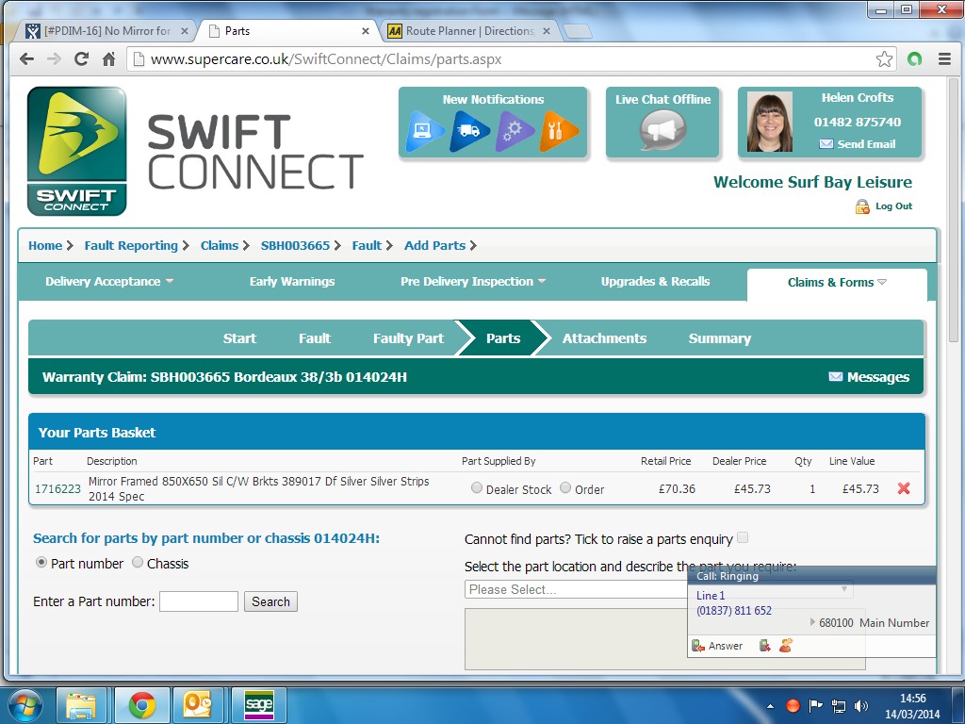
Task: Open Outlook from the taskbar
Action: click(198, 705)
